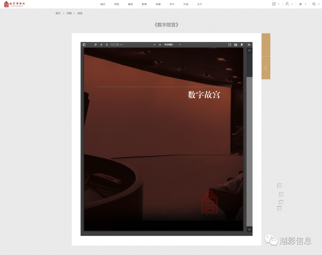Open the 导览 menu item

tap(117, 4)
